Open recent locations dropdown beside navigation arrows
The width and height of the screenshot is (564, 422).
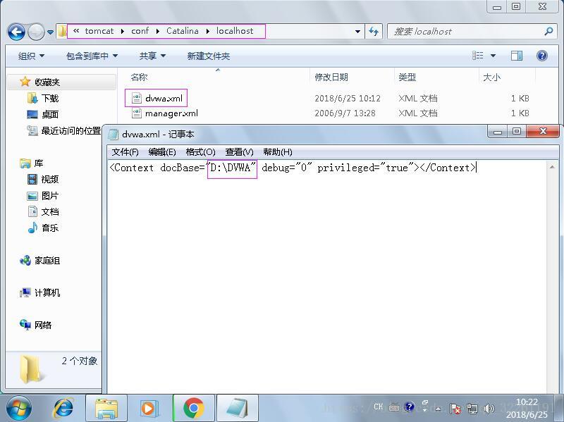click(x=50, y=32)
